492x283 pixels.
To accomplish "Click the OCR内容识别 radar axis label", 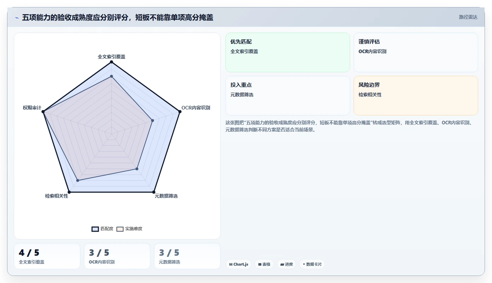I will (x=196, y=108).
